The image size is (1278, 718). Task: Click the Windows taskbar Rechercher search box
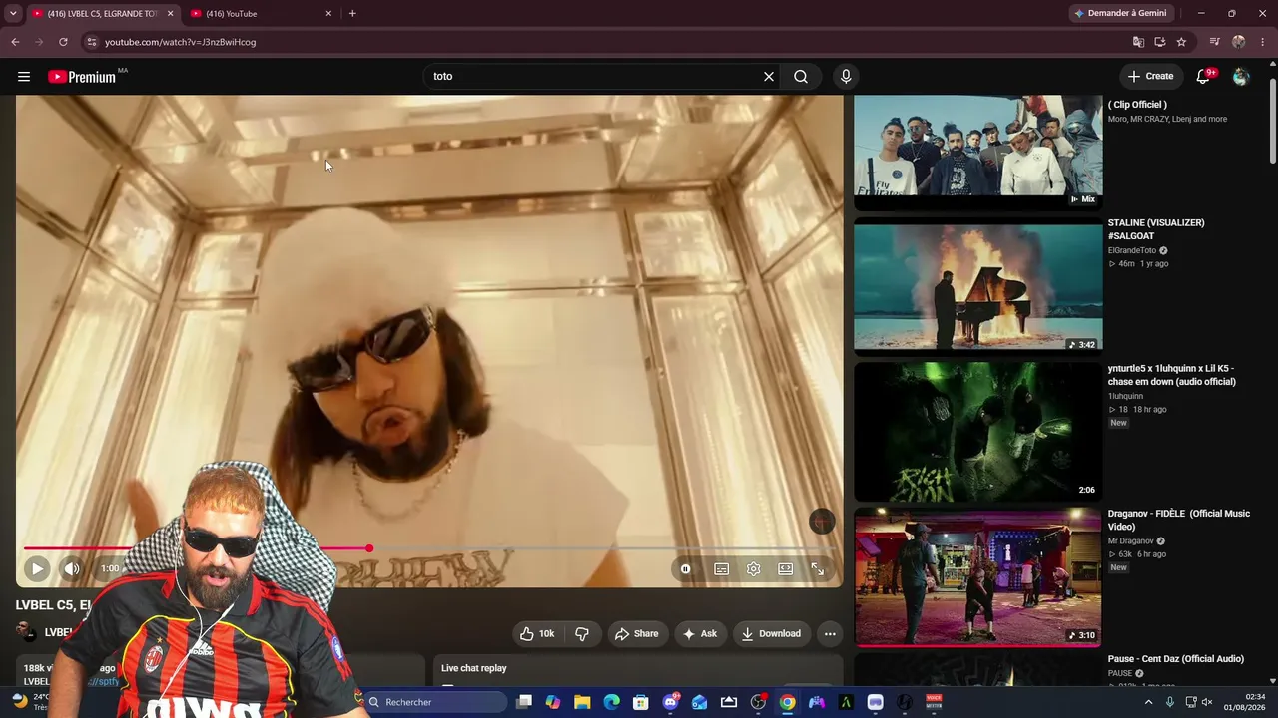(435, 702)
